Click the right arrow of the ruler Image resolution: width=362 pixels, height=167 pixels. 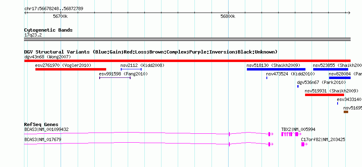[x=349, y=13]
